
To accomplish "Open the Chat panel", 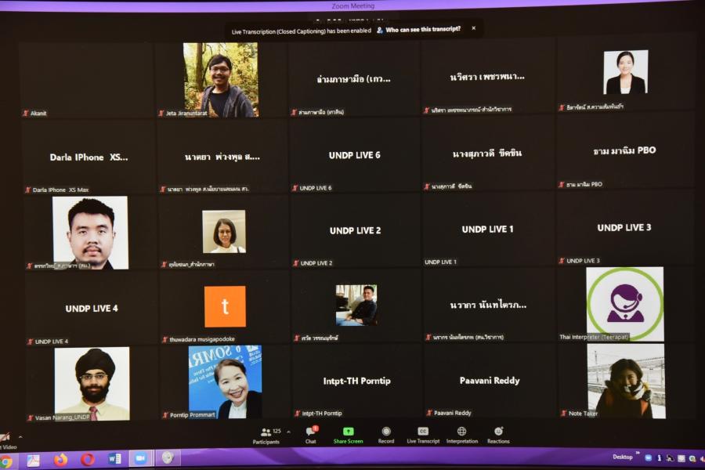I will 311,434.
